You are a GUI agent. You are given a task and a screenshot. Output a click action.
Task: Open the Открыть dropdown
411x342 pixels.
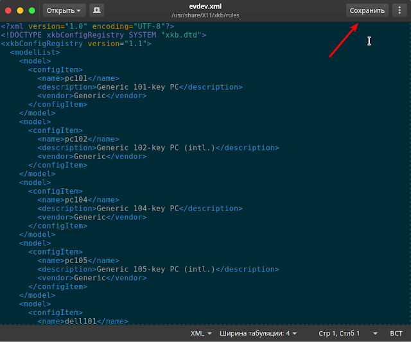pos(64,10)
